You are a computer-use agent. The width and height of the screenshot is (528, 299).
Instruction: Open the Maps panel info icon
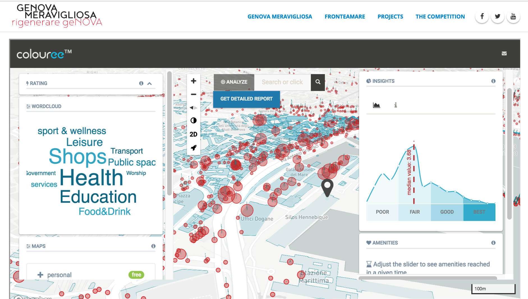pos(153,246)
